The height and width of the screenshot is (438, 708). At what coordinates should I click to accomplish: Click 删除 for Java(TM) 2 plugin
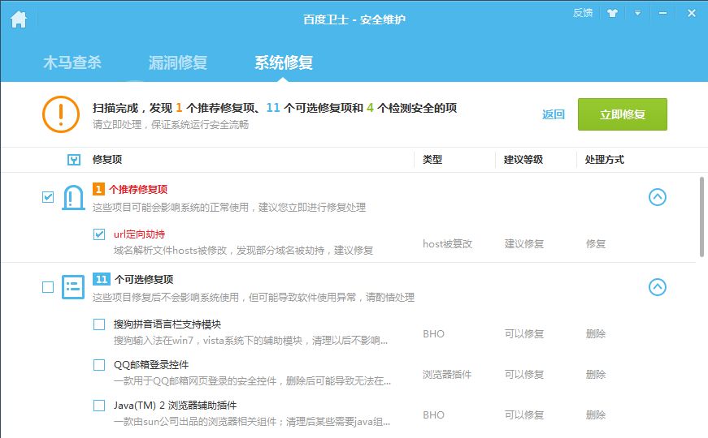596,415
